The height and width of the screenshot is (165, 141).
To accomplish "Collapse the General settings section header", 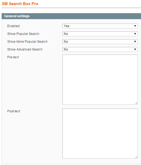I will click(71, 16).
